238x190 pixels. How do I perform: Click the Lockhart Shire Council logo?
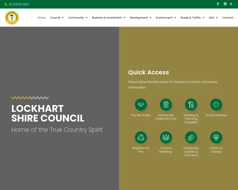click(12, 17)
